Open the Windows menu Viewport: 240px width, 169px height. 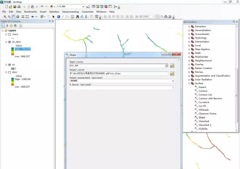click(101, 12)
